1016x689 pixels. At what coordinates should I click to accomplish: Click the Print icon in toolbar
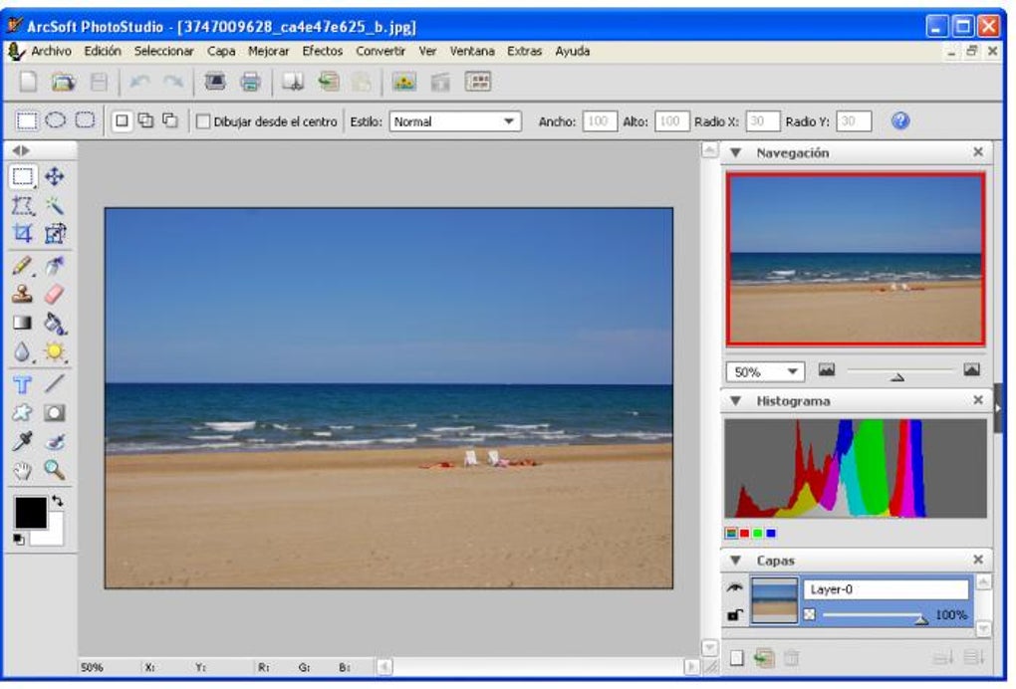click(x=250, y=83)
